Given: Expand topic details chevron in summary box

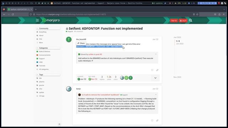Looking at the screenshot, I should [x=155, y=78].
